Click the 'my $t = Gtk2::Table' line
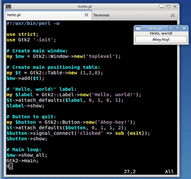The height and width of the screenshot is (179, 191). 55,73
